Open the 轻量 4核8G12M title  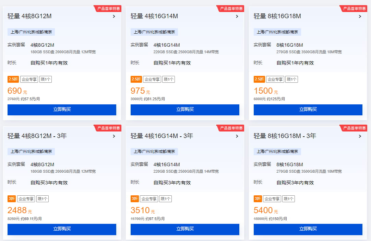(29, 16)
